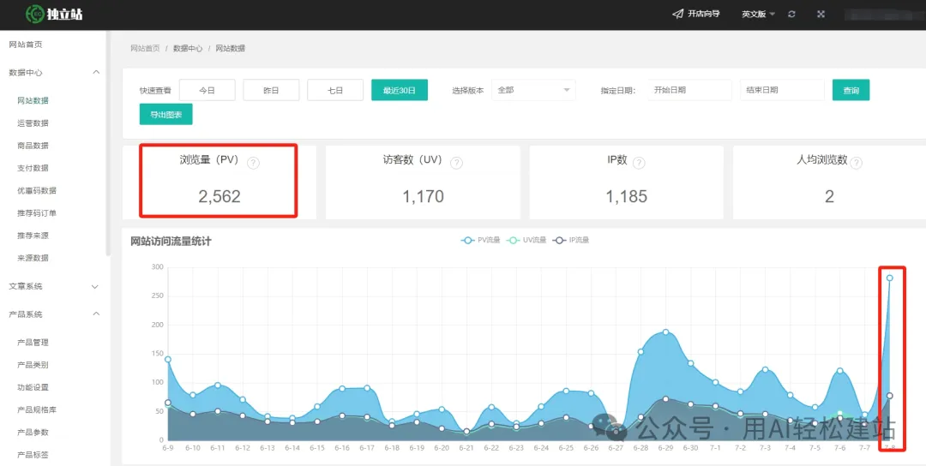This screenshot has height=466, width=926.
Task: Open the 英文版 language dropdown
Action: point(758,15)
